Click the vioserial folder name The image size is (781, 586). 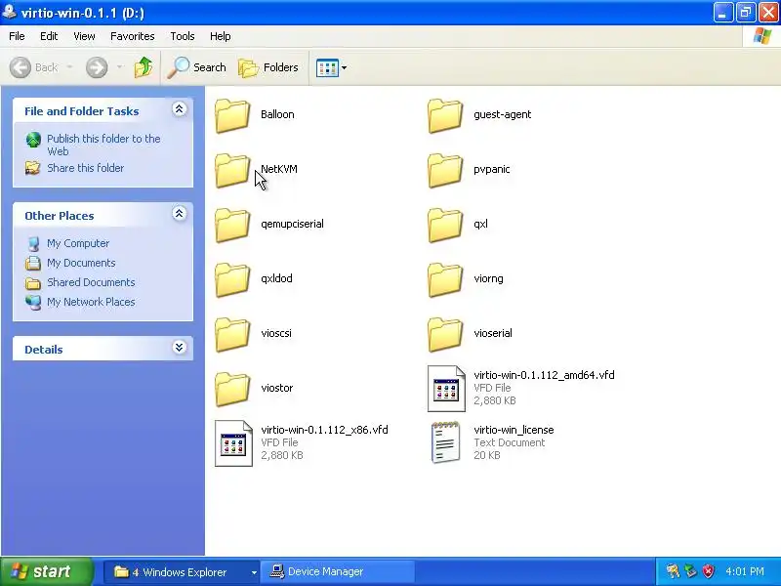point(493,333)
